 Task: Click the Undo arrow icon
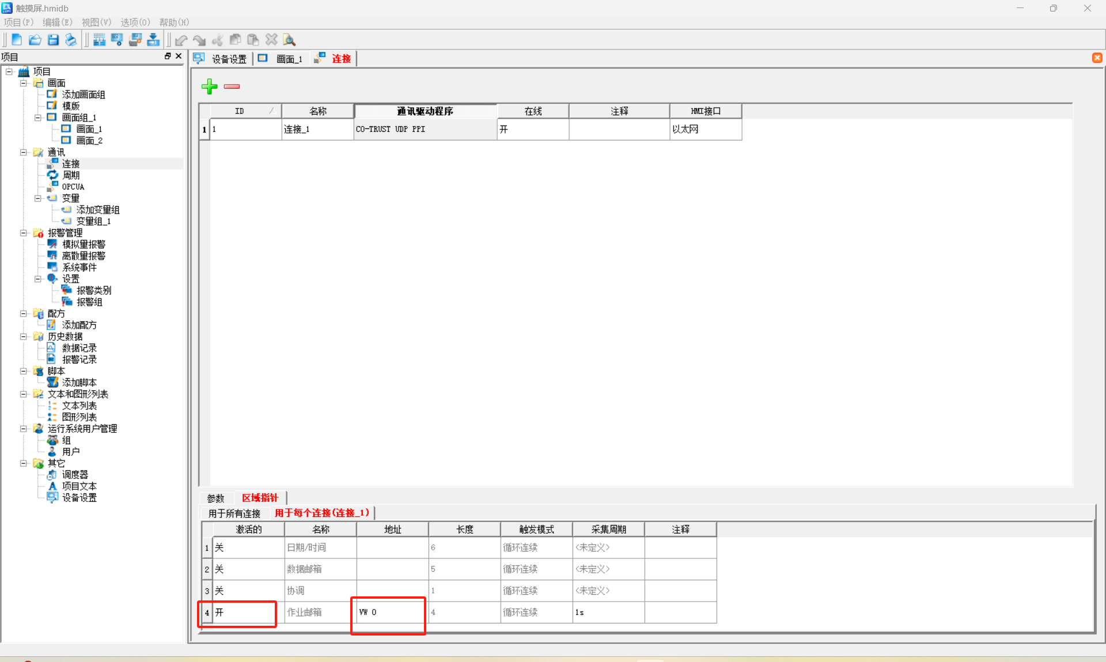coord(181,40)
